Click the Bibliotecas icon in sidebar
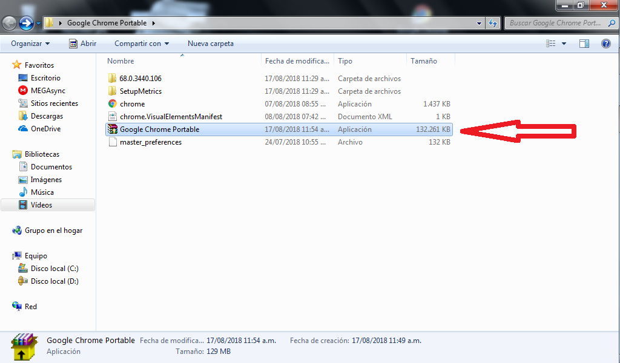The image size is (620, 363). pyautogui.click(x=16, y=154)
